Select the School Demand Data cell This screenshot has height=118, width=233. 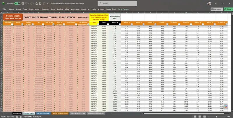point(115,17)
